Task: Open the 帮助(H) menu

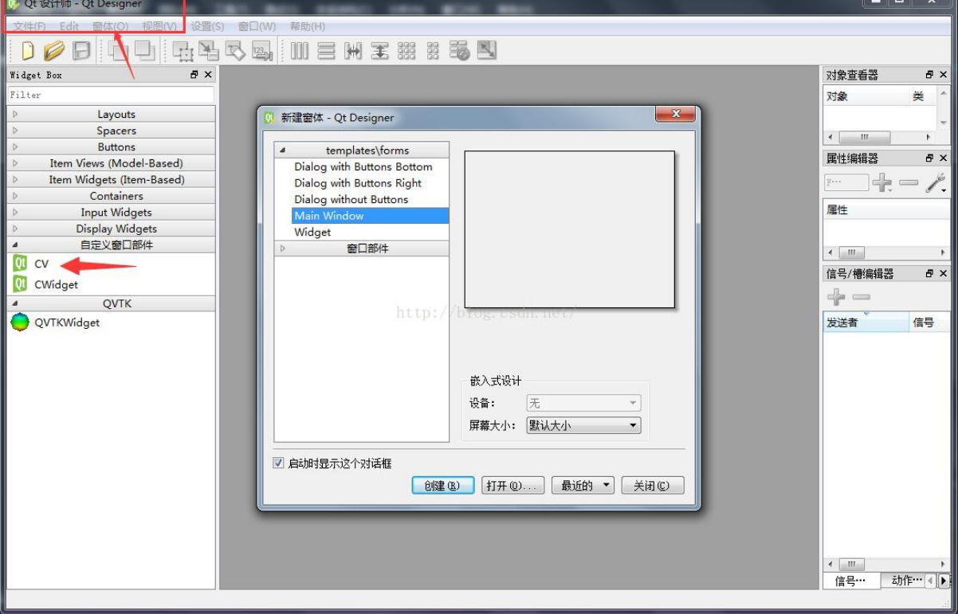Action: coord(308,26)
